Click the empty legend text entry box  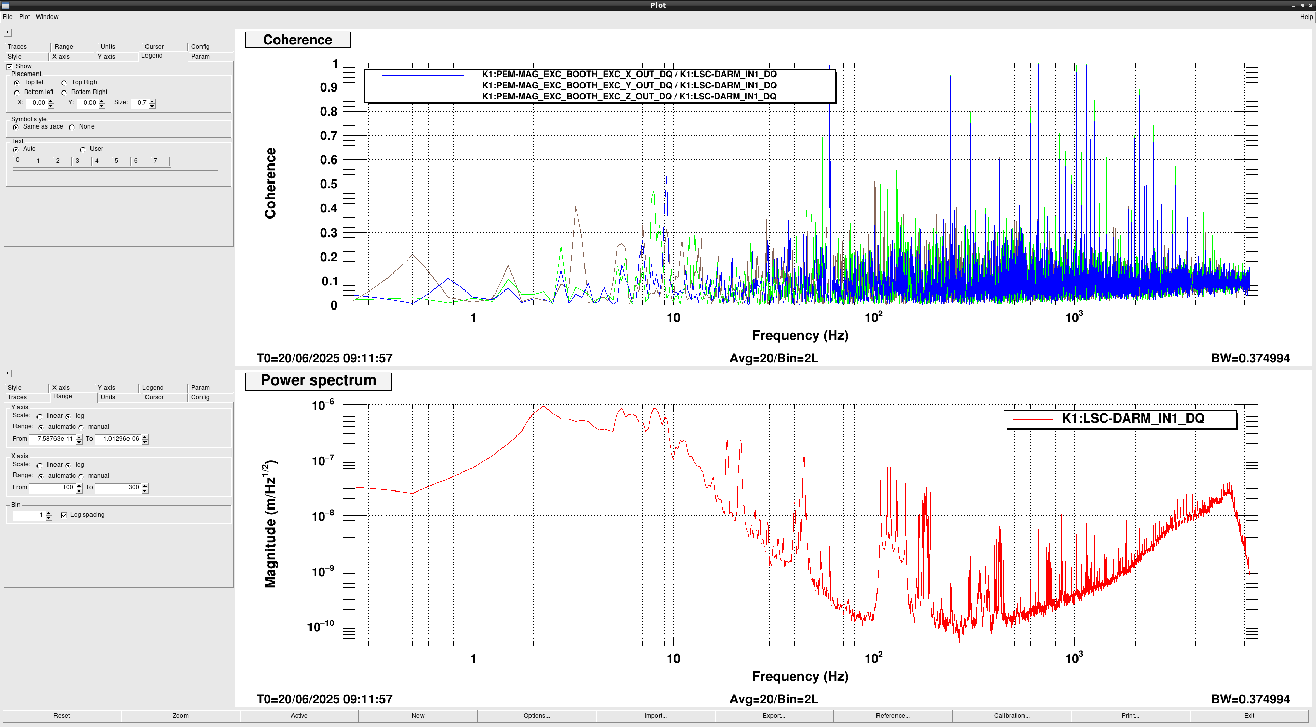click(x=116, y=177)
